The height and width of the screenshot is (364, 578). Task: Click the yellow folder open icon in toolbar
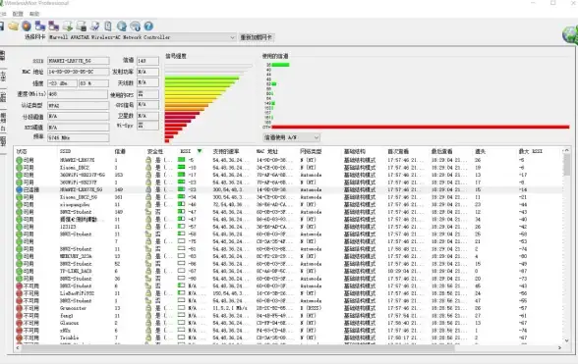click(14, 26)
